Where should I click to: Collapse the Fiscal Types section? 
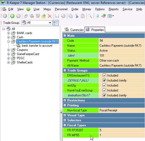65,125
